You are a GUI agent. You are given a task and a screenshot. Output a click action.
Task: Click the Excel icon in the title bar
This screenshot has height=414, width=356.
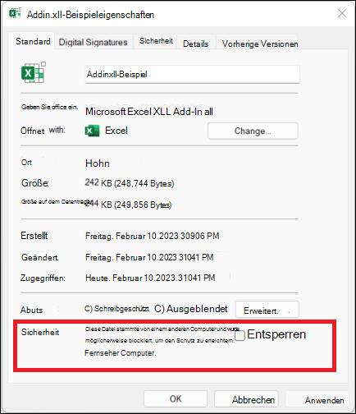[x=15, y=13]
